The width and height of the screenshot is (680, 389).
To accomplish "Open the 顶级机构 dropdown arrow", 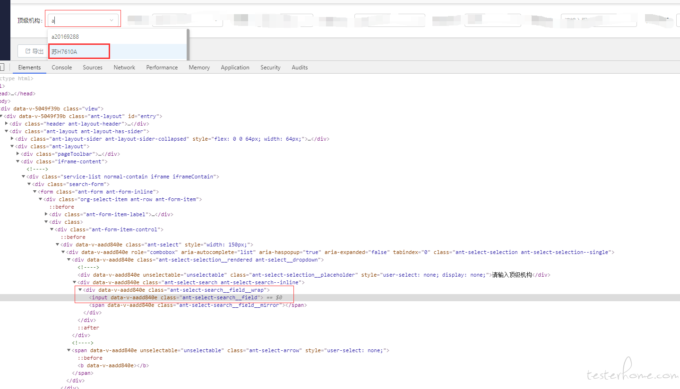I will pos(112,20).
